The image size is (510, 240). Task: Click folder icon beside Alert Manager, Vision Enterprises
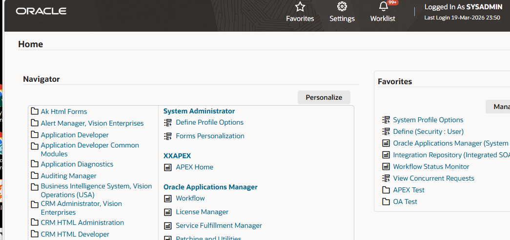coord(35,123)
